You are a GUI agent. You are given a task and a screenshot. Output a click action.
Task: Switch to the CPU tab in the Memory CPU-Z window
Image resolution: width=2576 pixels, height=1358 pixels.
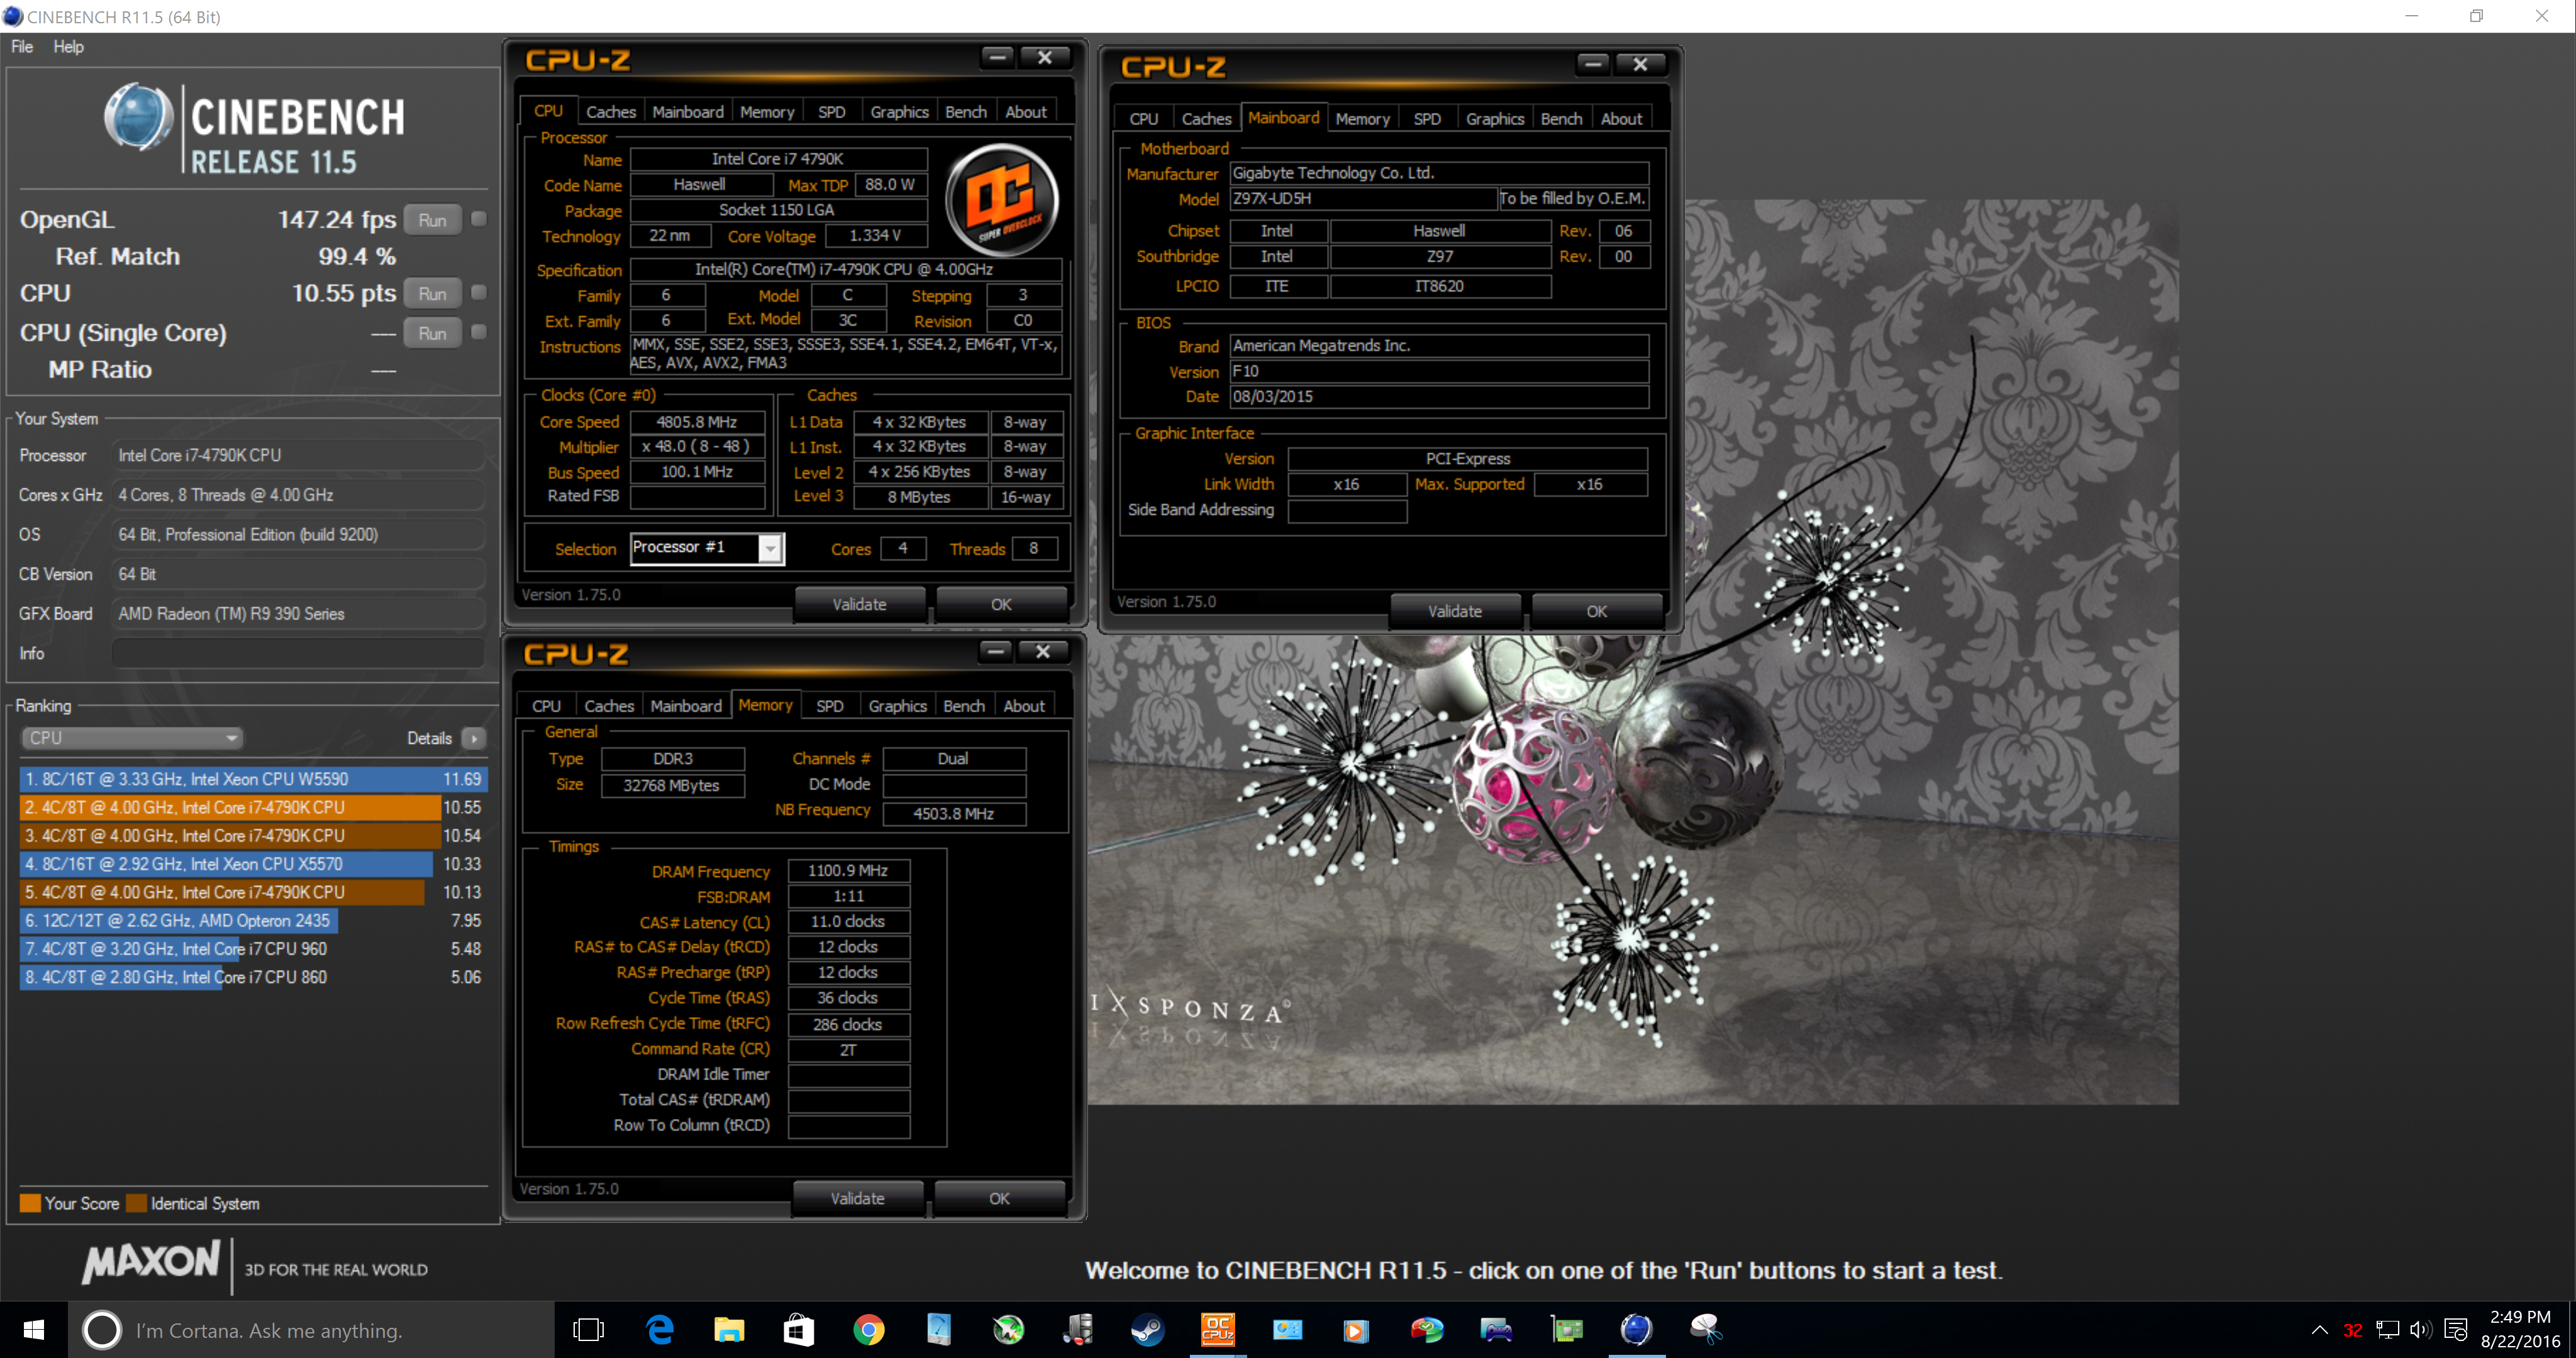[546, 706]
